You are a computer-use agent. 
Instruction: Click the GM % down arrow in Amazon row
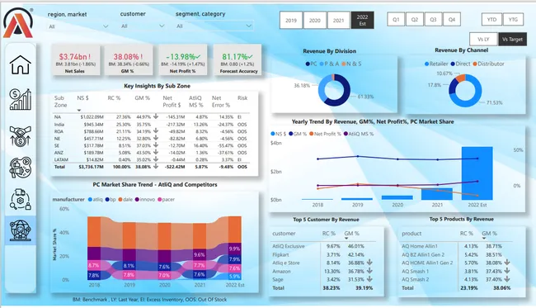pyautogui.click(x=369, y=271)
